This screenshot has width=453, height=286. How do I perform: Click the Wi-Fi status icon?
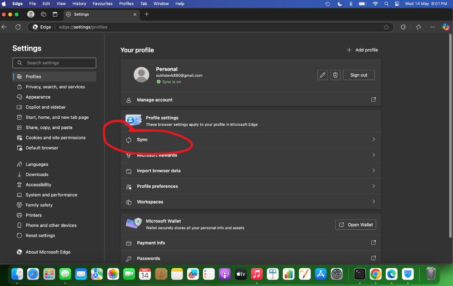point(375,4)
